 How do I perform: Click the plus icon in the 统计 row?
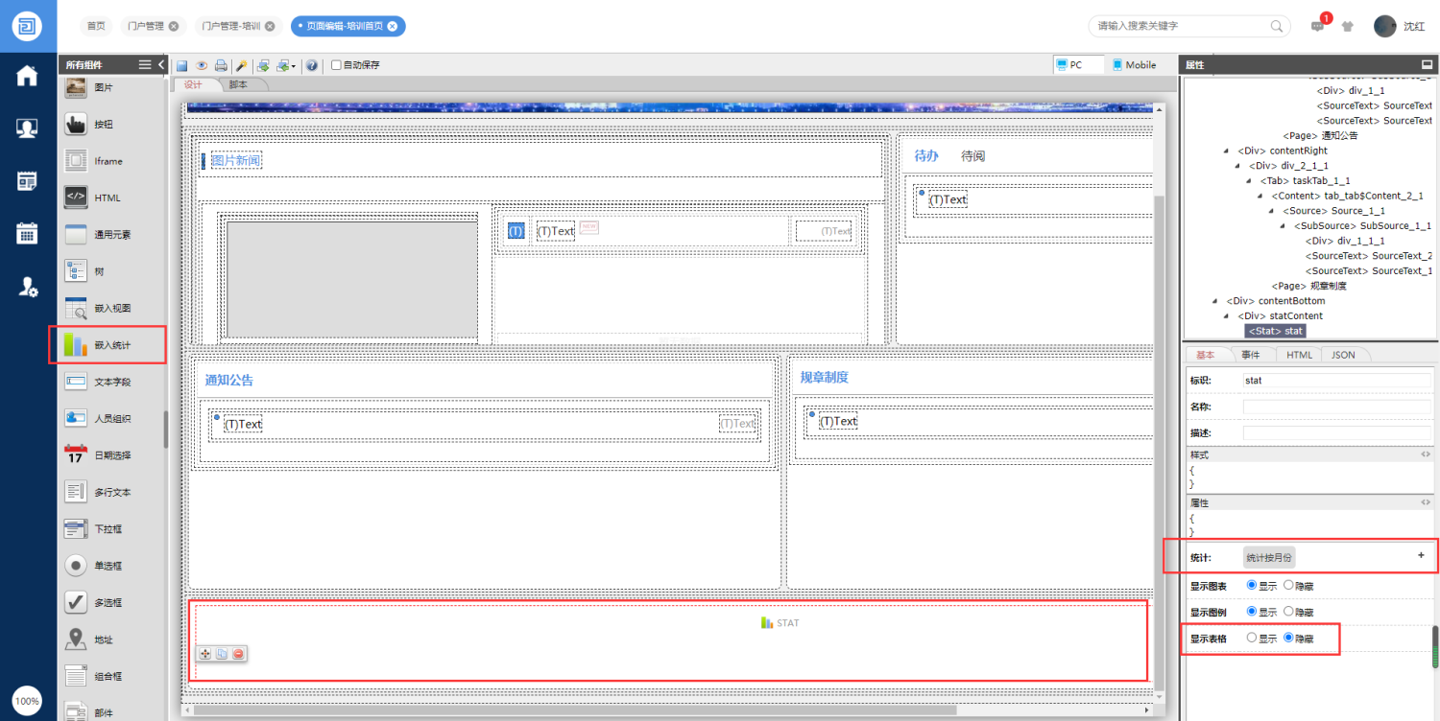tap(1421, 555)
